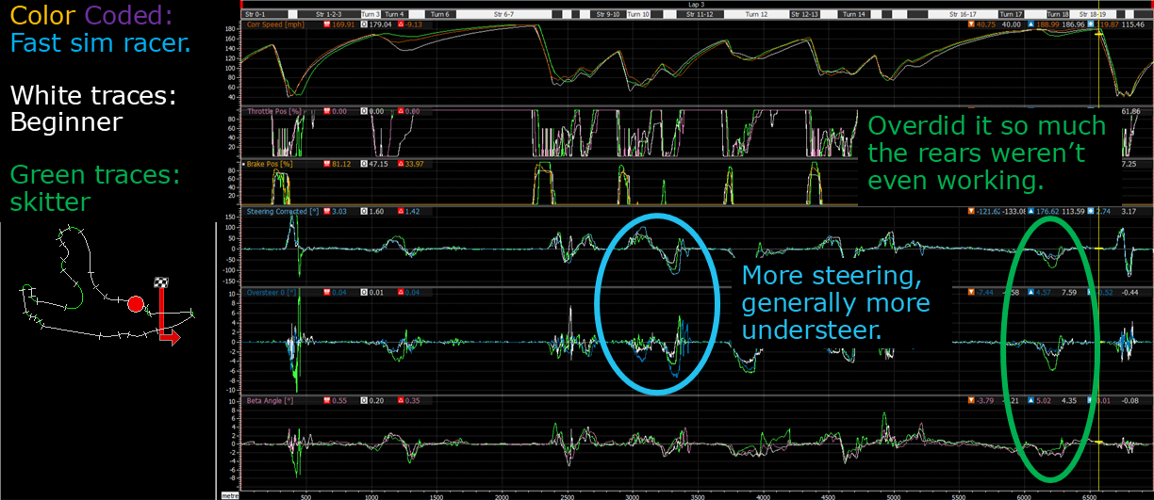The height and width of the screenshot is (500, 1154).
Task: Jump to track section Str 1-2-3
Action: pos(329,15)
